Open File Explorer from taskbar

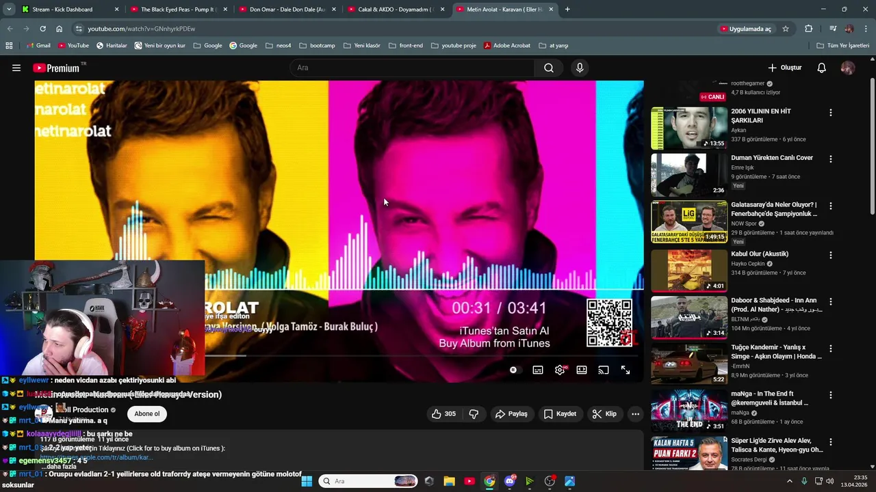coord(449,481)
